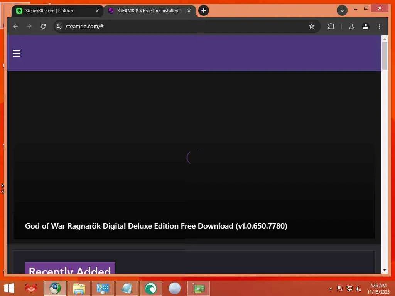Screen dimensions: 395x296
Task: Open the Chrome profile icon
Action: (366, 26)
